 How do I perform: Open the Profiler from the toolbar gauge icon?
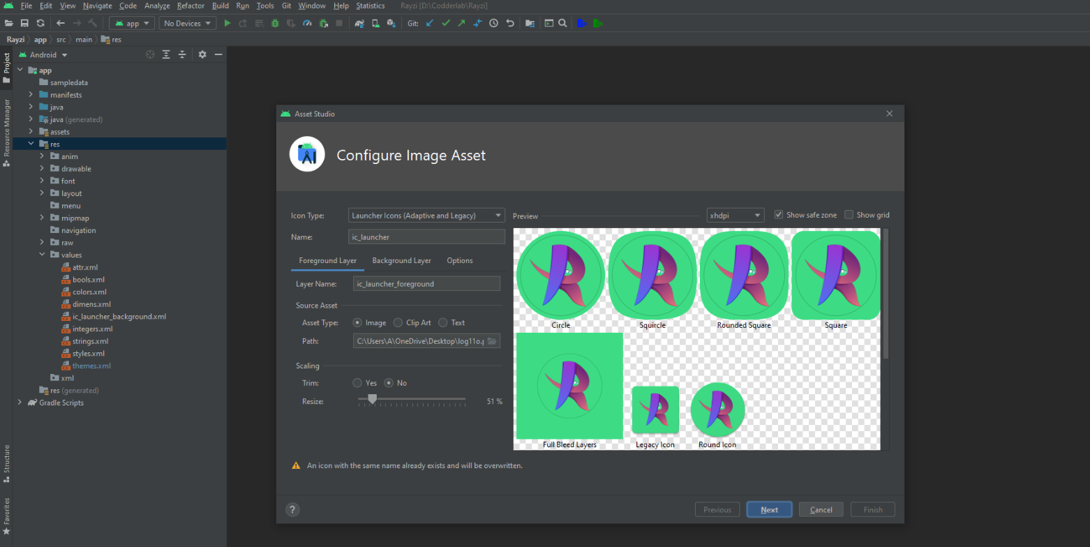307,23
